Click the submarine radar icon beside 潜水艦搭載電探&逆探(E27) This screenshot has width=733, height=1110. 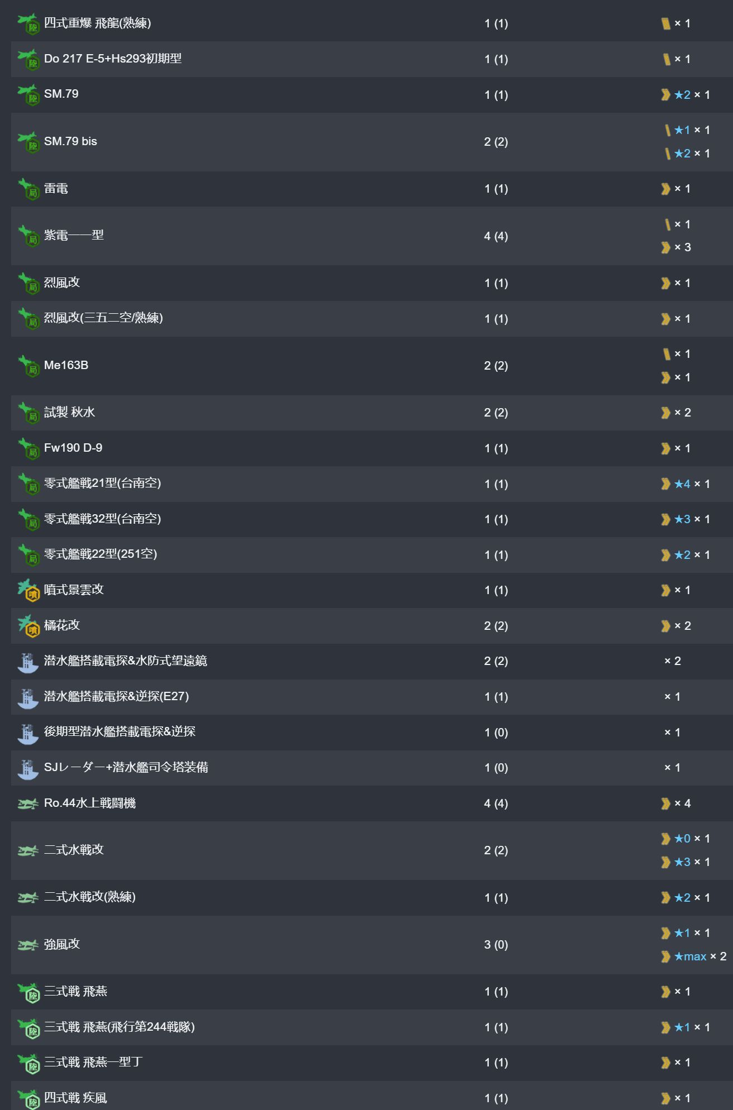click(x=28, y=697)
